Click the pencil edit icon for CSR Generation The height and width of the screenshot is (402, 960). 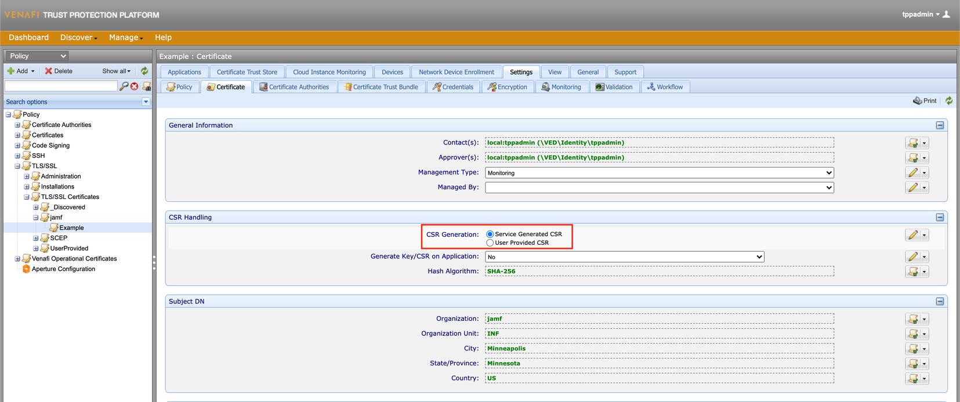913,235
